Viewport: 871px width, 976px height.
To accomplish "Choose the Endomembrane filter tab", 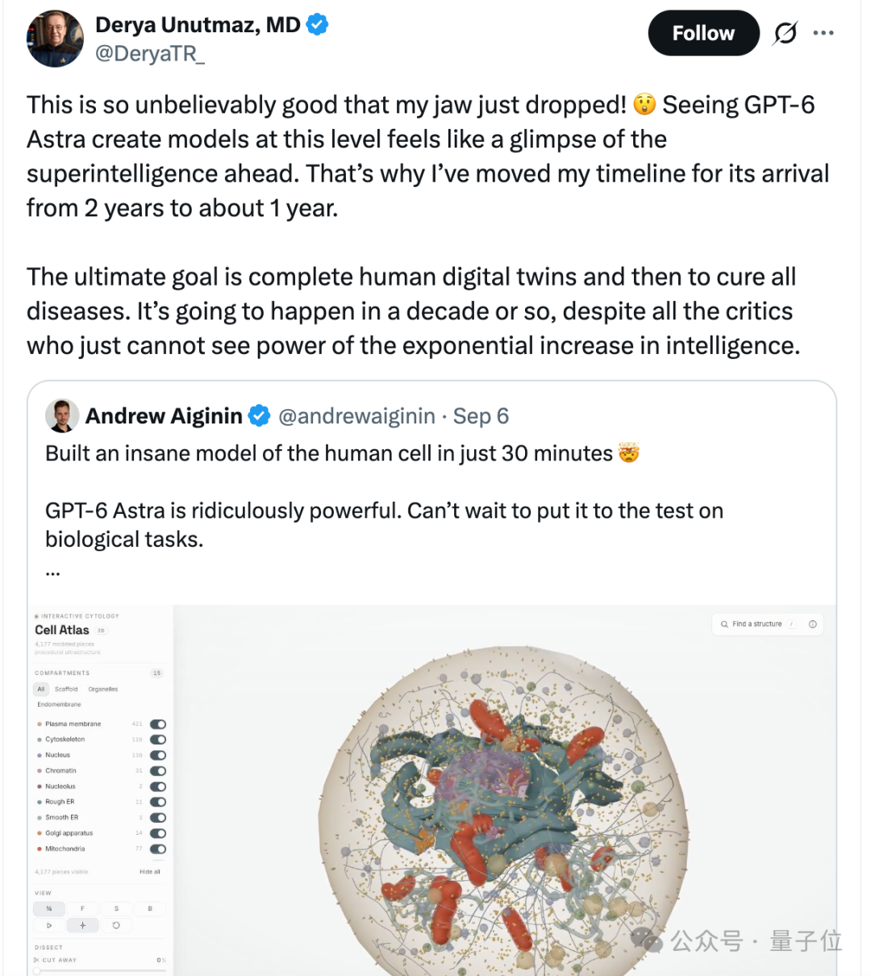I will tap(59, 705).
